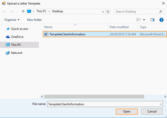Expand the address bar history dropdown
Image resolution: width=167 pixels, height=118 pixels.
(103, 12)
